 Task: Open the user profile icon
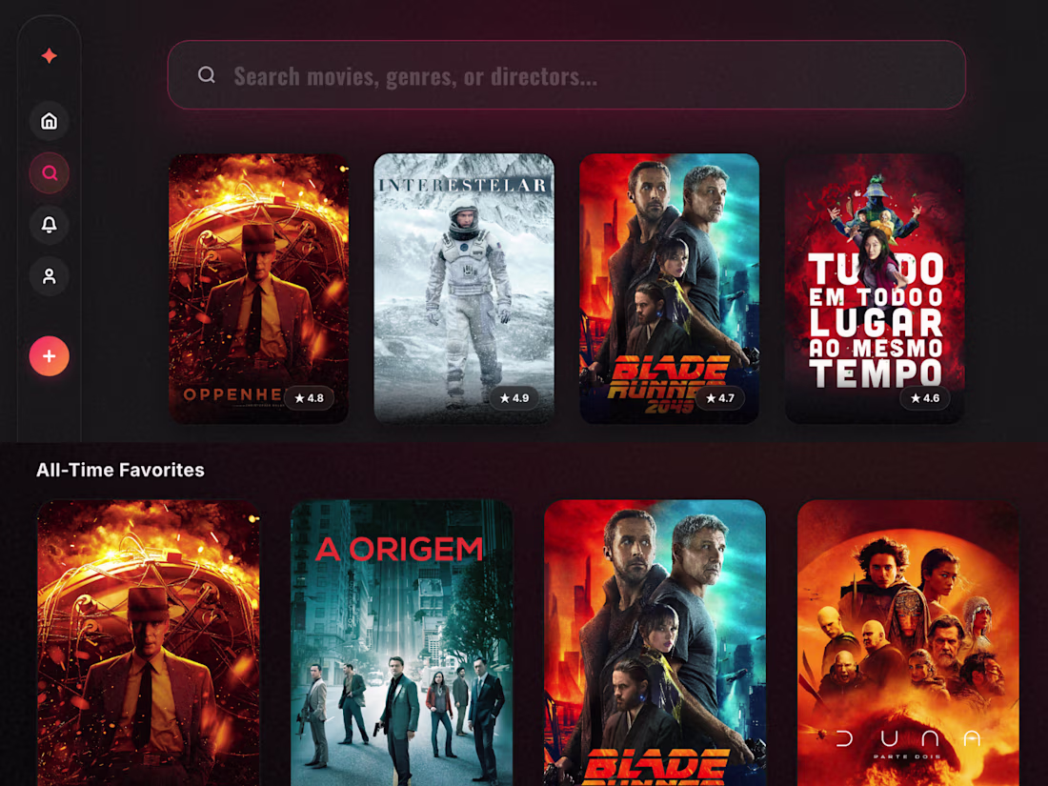(49, 276)
